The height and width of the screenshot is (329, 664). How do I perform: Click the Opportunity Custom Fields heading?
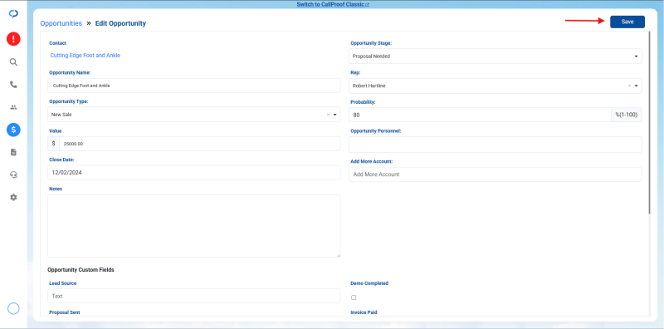pyautogui.click(x=81, y=270)
